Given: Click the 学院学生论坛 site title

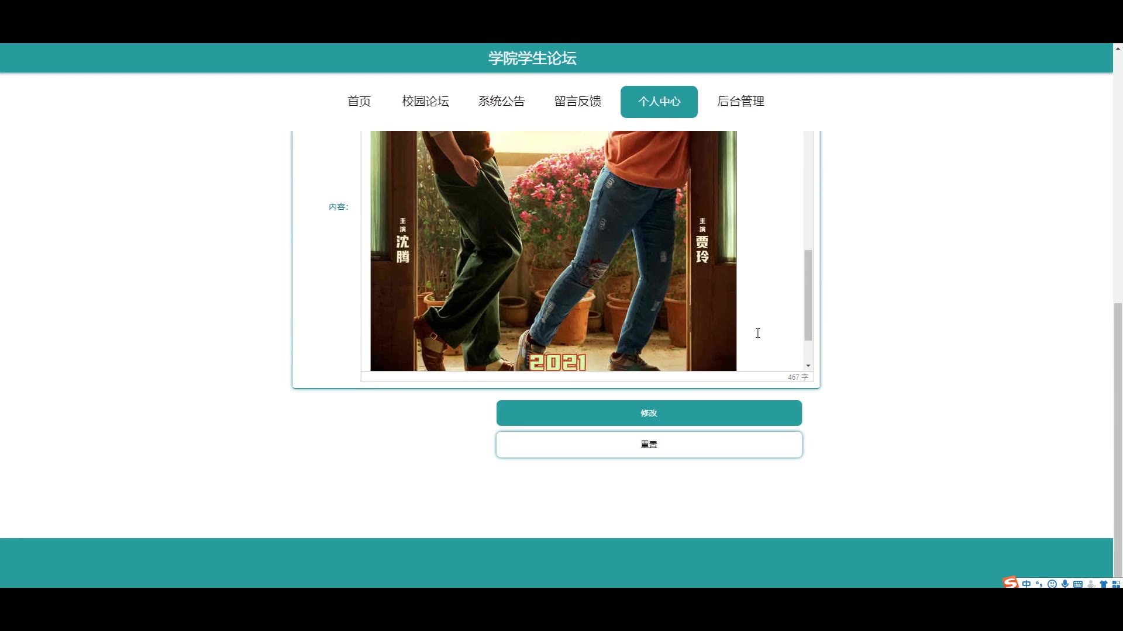Looking at the screenshot, I should click(x=532, y=58).
